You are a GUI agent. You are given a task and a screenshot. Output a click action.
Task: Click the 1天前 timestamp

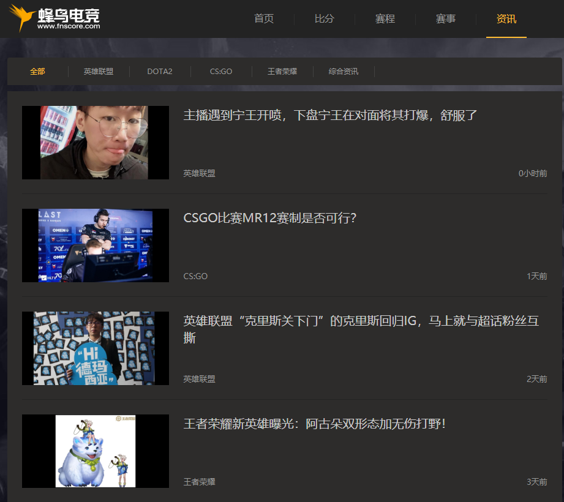[x=537, y=276]
